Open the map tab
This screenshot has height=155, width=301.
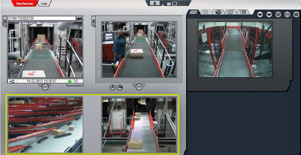(230, 12)
